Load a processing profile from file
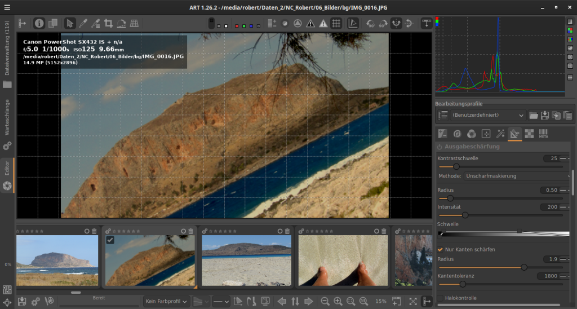577x309 pixels. [534, 115]
